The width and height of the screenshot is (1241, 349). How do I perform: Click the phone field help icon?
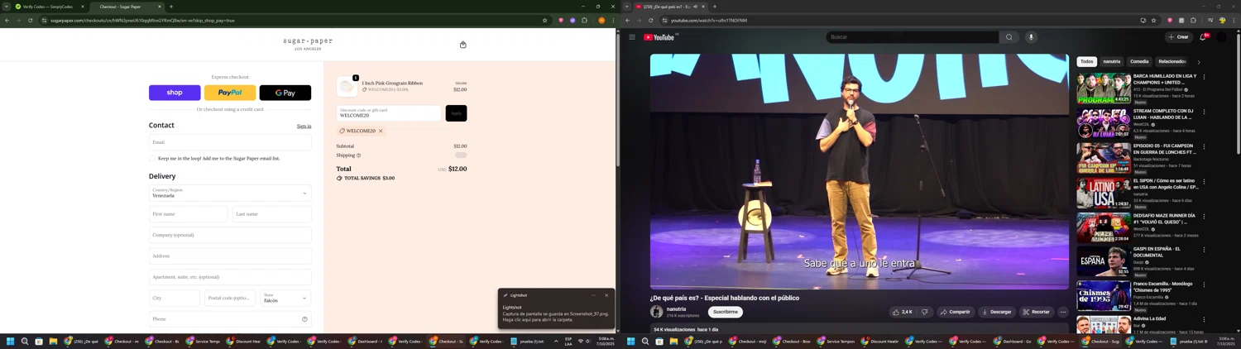pyautogui.click(x=304, y=319)
